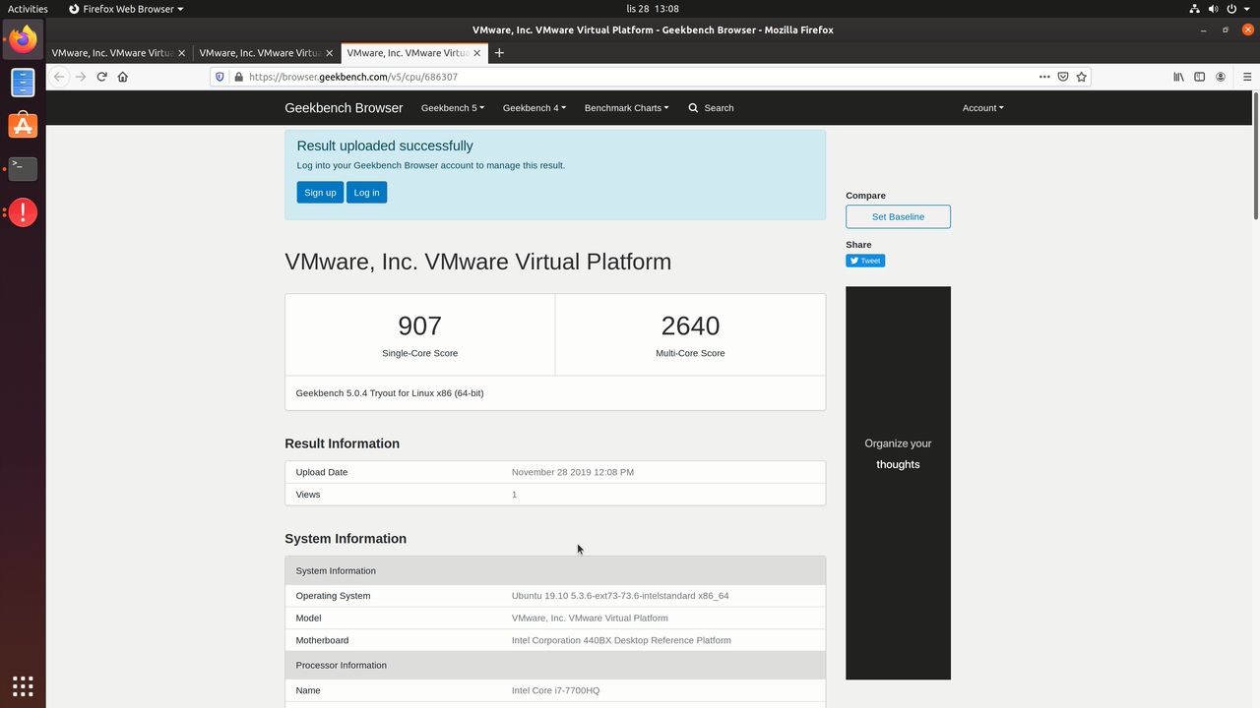Close the active third VMware tab
Screen dimensions: 1260x708
[477, 53]
